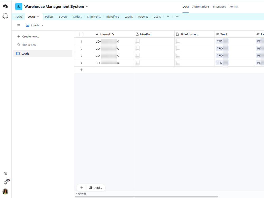Viewport: 264px width, 198px height.
Task: Click Bill of Lading thumbnail in row 2
Action: pos(178,49)
